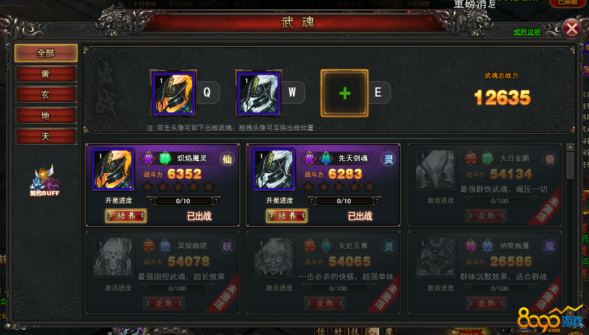Add a spirit to empty slot E

point(345,93)
